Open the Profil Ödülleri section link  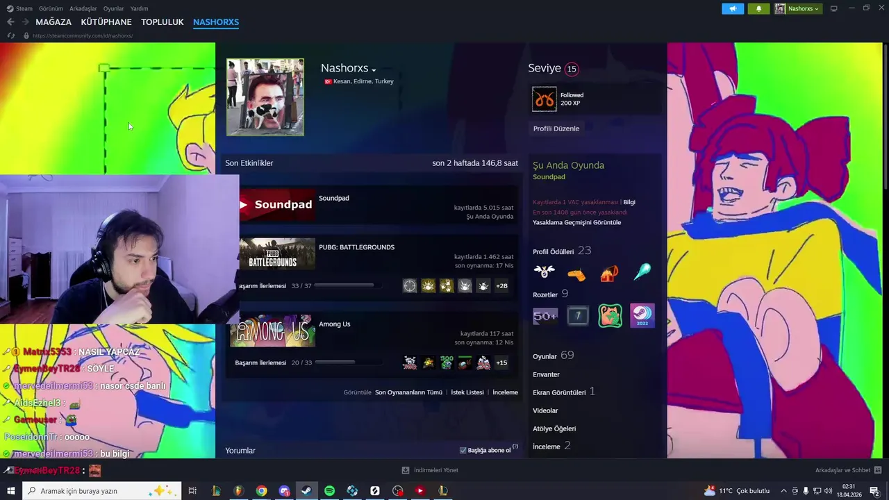pyautogui.click(x=554, y=251)
